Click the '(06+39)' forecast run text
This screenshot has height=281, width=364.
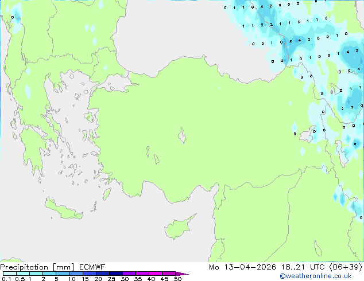tap(346, 267)
